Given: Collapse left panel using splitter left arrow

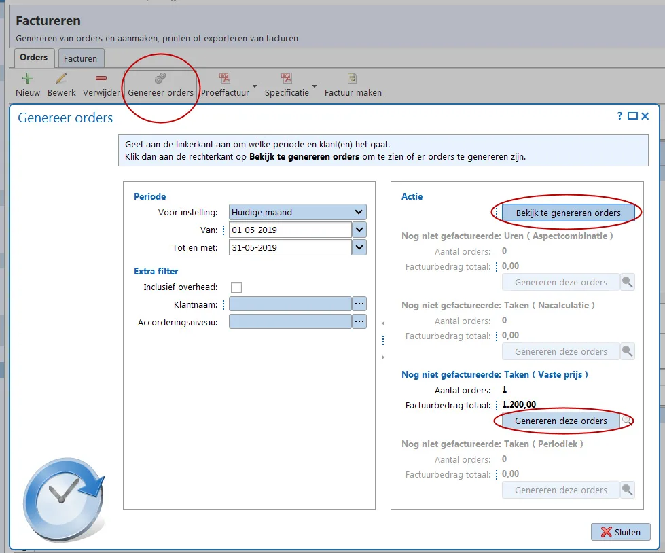Looking at the screenshot, I should [x=383, y=323].
